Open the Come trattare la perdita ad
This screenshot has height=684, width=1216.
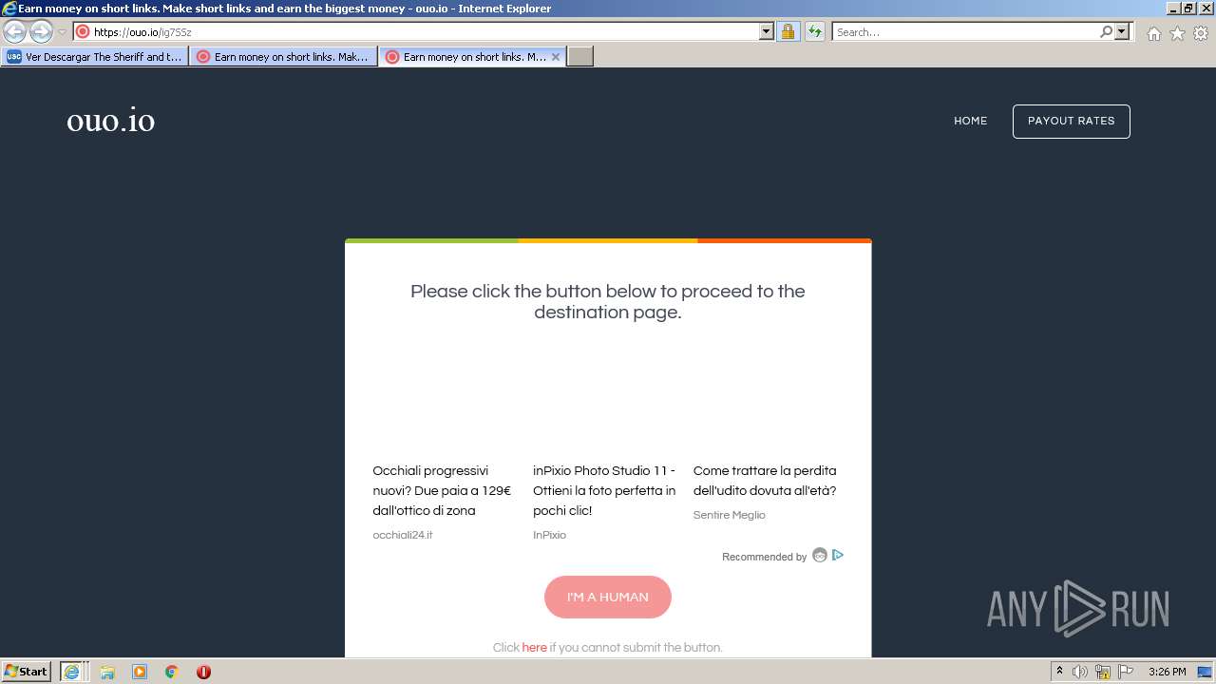coord(765,481)
